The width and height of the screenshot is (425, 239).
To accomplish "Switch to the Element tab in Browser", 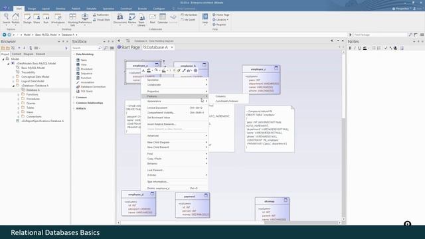I will (x=41, y=54).
